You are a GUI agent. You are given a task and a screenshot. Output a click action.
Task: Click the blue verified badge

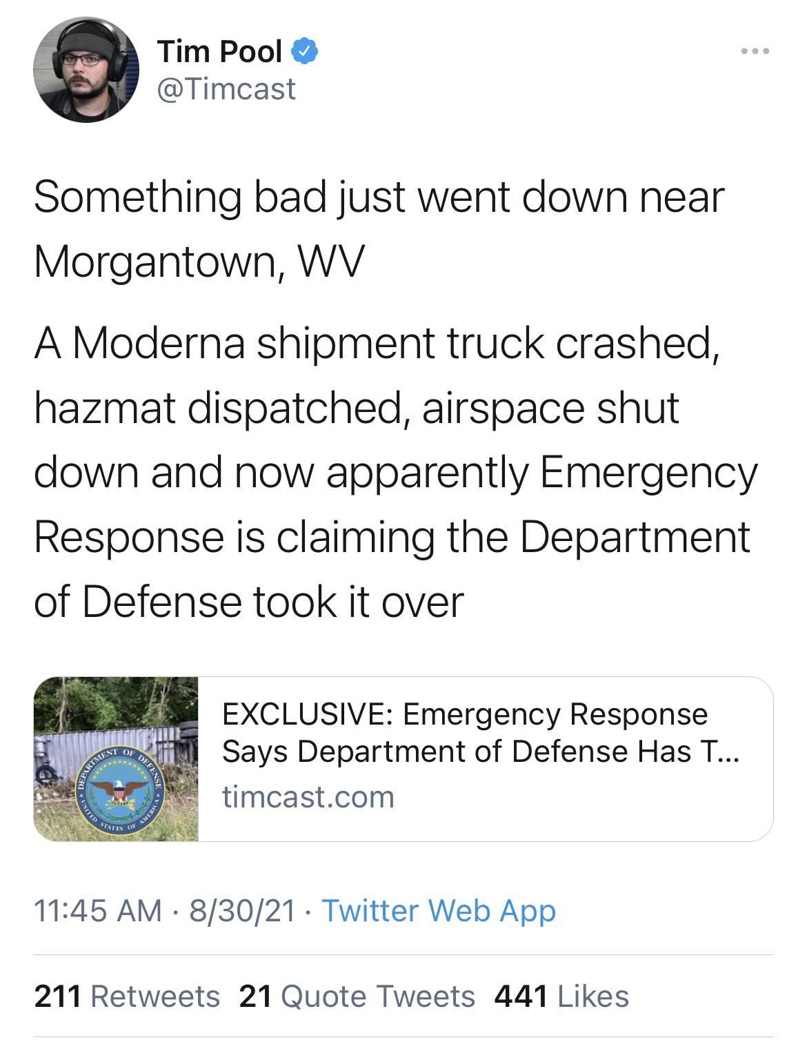coord(304,51)
